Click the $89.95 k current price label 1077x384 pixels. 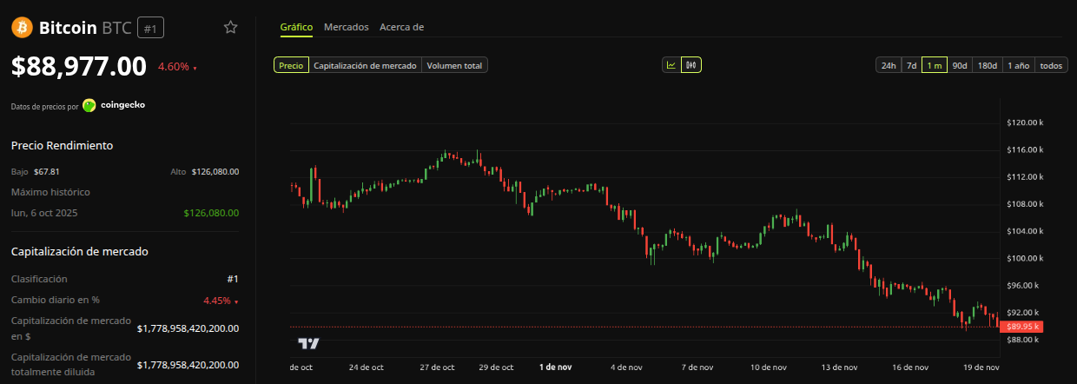[x=1021, y=327]
